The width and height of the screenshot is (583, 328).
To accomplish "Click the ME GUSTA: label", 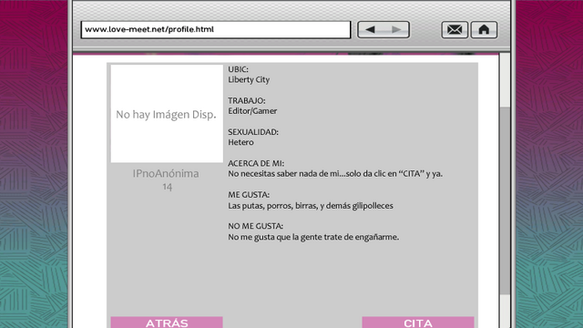I will [x=249, y=195].
